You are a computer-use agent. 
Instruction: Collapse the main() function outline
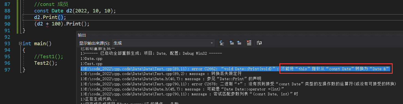click(x=21, y=44)
